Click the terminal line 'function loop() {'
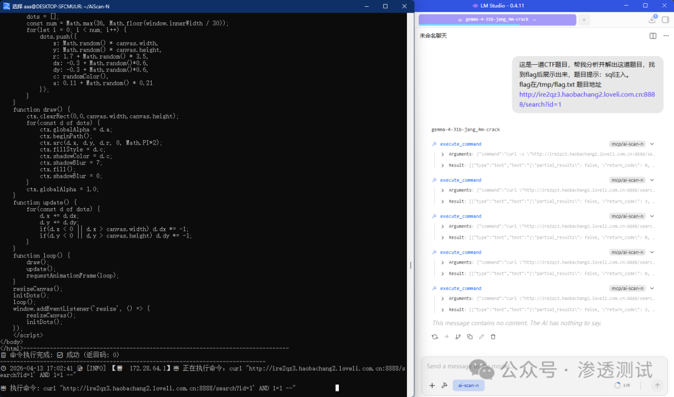 click(42, 256)
